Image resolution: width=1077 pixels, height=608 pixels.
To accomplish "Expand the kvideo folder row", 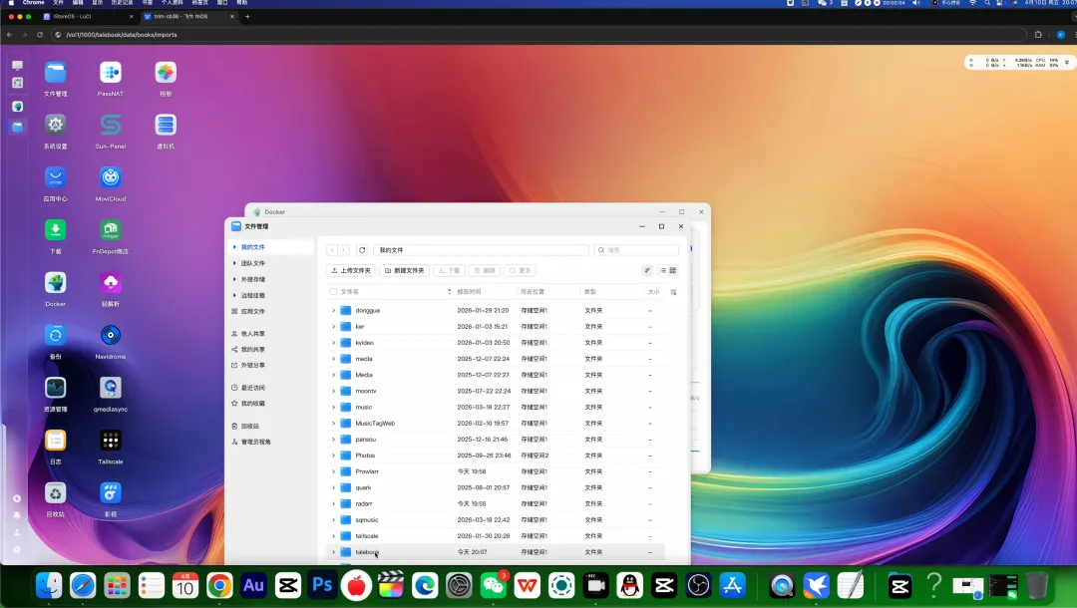I will pos(334,343).
